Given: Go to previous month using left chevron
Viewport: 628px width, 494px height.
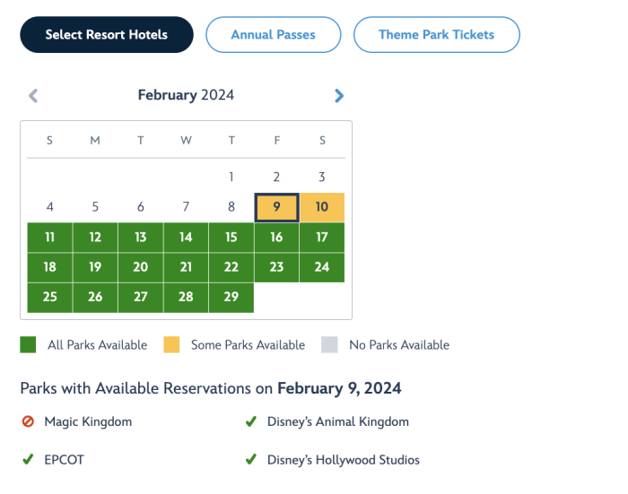Looking at the screenshot, I should tap(33, 95).
